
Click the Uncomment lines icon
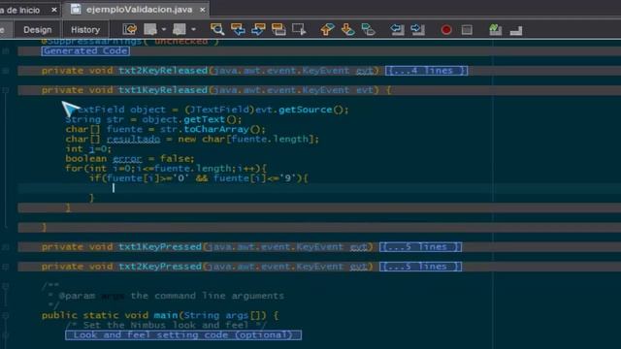click(516, 30)
